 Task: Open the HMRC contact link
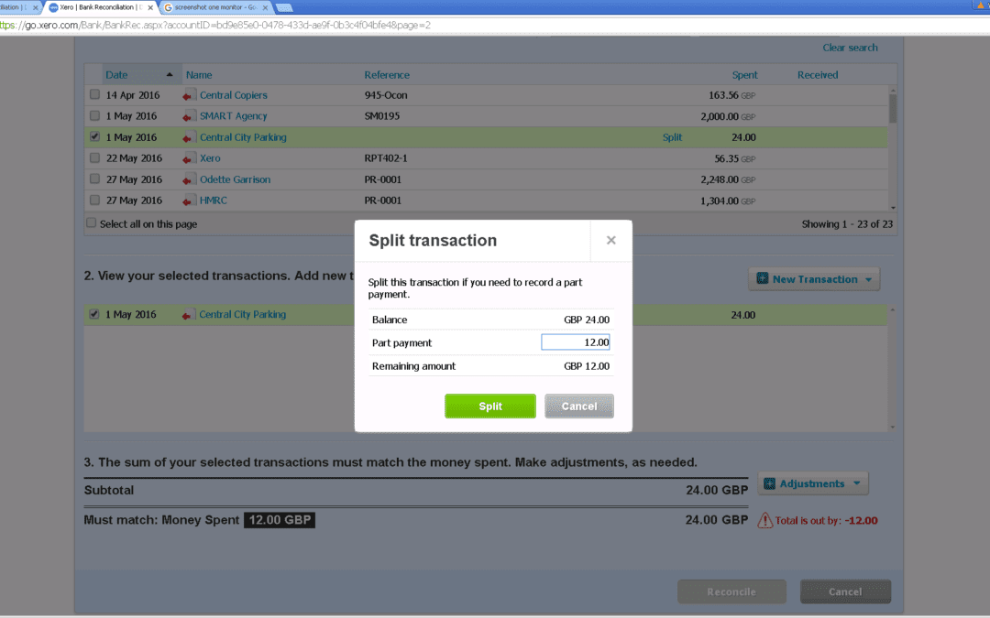tap(213, 201)
